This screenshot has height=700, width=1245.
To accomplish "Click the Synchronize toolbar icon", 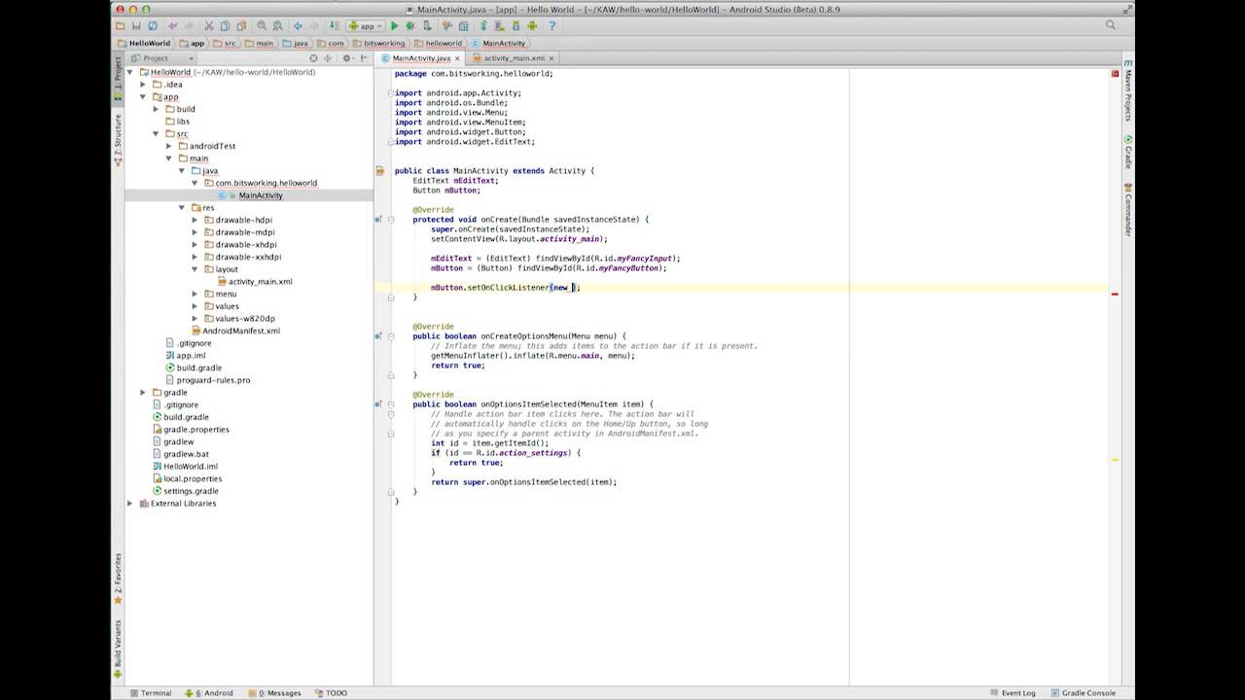I will (x=154, y=26).
